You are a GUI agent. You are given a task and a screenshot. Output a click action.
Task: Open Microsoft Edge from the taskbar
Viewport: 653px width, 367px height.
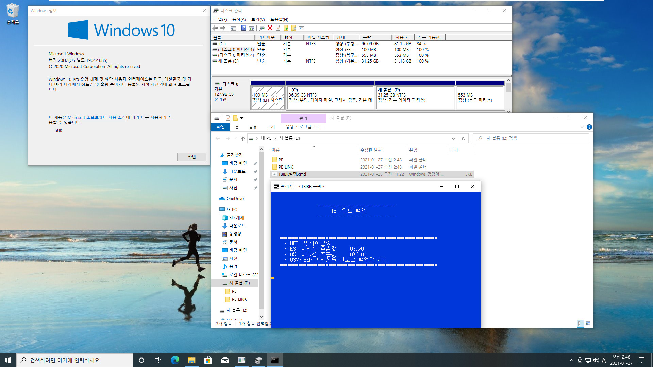175,360
